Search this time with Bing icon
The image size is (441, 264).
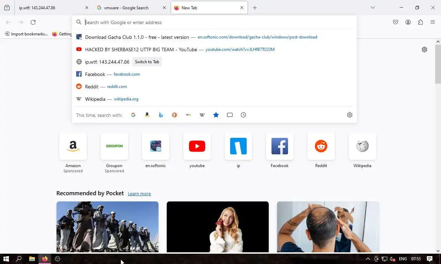(161, 115)
